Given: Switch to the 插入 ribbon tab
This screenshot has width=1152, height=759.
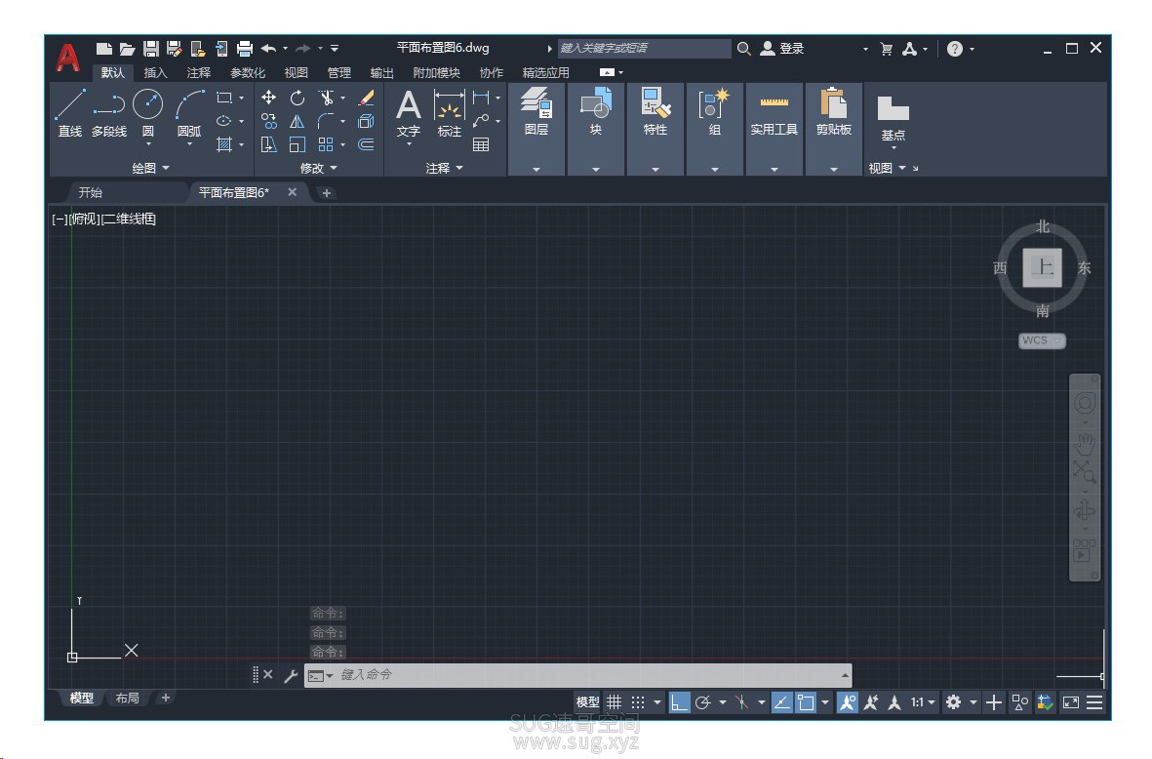Looking at the screenshot, I should (155, 73).
